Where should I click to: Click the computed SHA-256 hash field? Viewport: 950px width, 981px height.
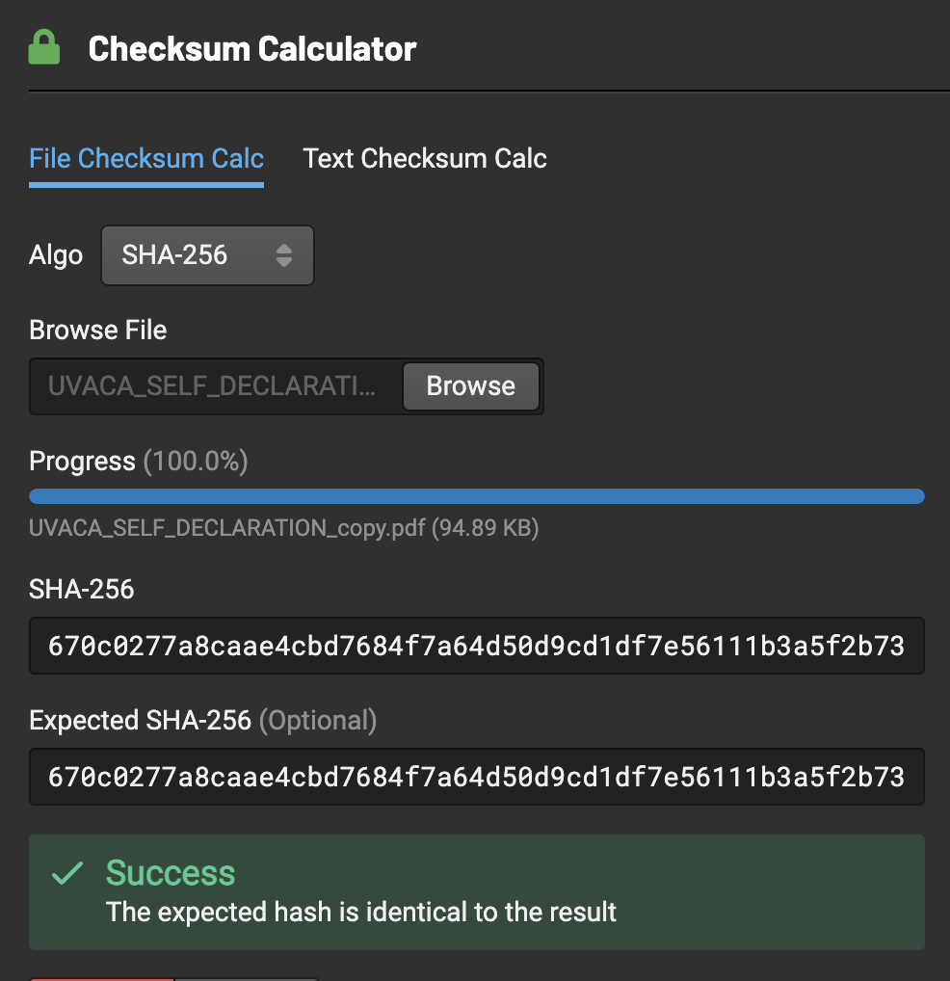(x=476, y=646)
